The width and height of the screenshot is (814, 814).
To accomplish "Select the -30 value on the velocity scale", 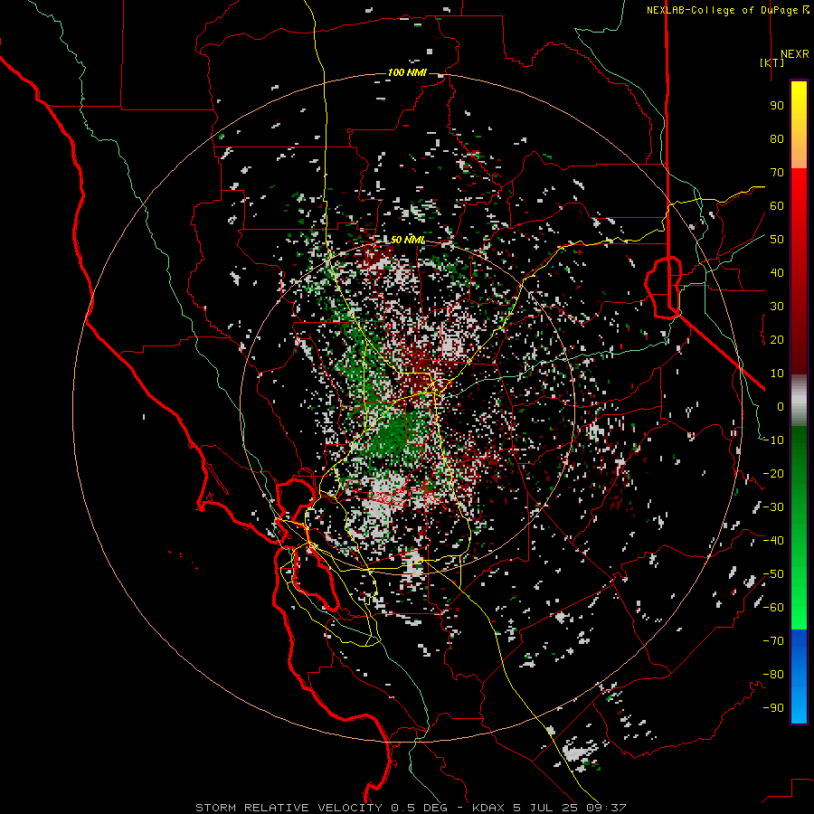I will pos(773,507).
